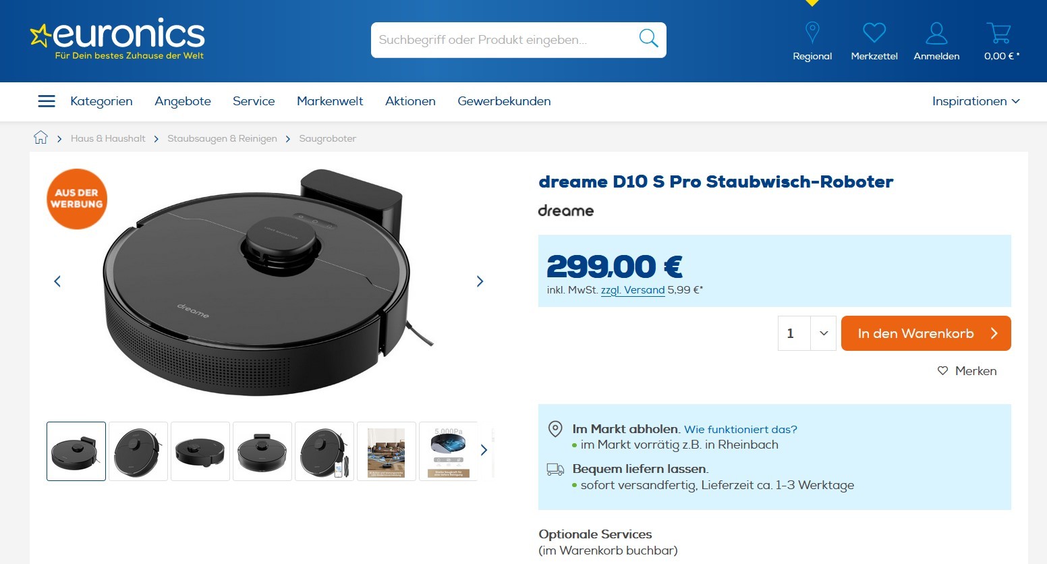Show next product image with right arrow
The width and height of the screenshot is (1047, 564).
[480, 281]
